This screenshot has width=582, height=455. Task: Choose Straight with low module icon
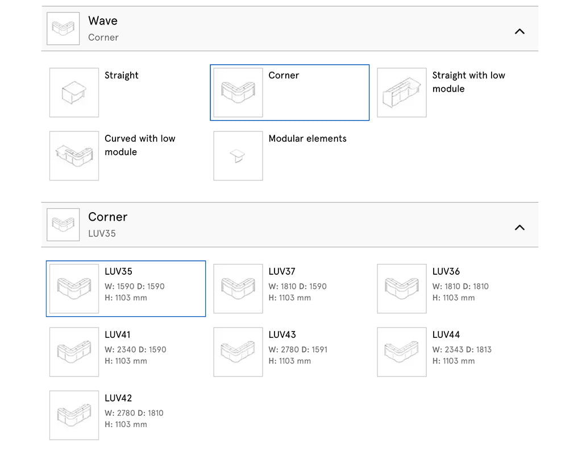pos(402,93)
